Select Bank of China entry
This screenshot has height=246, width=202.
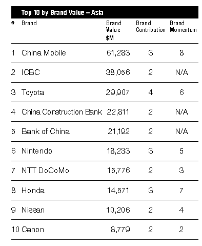(x=46, y=131)
